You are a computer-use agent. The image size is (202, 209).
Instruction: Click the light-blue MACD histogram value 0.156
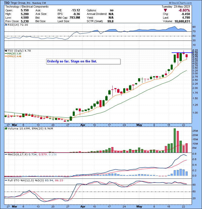(x=53, y=155)
